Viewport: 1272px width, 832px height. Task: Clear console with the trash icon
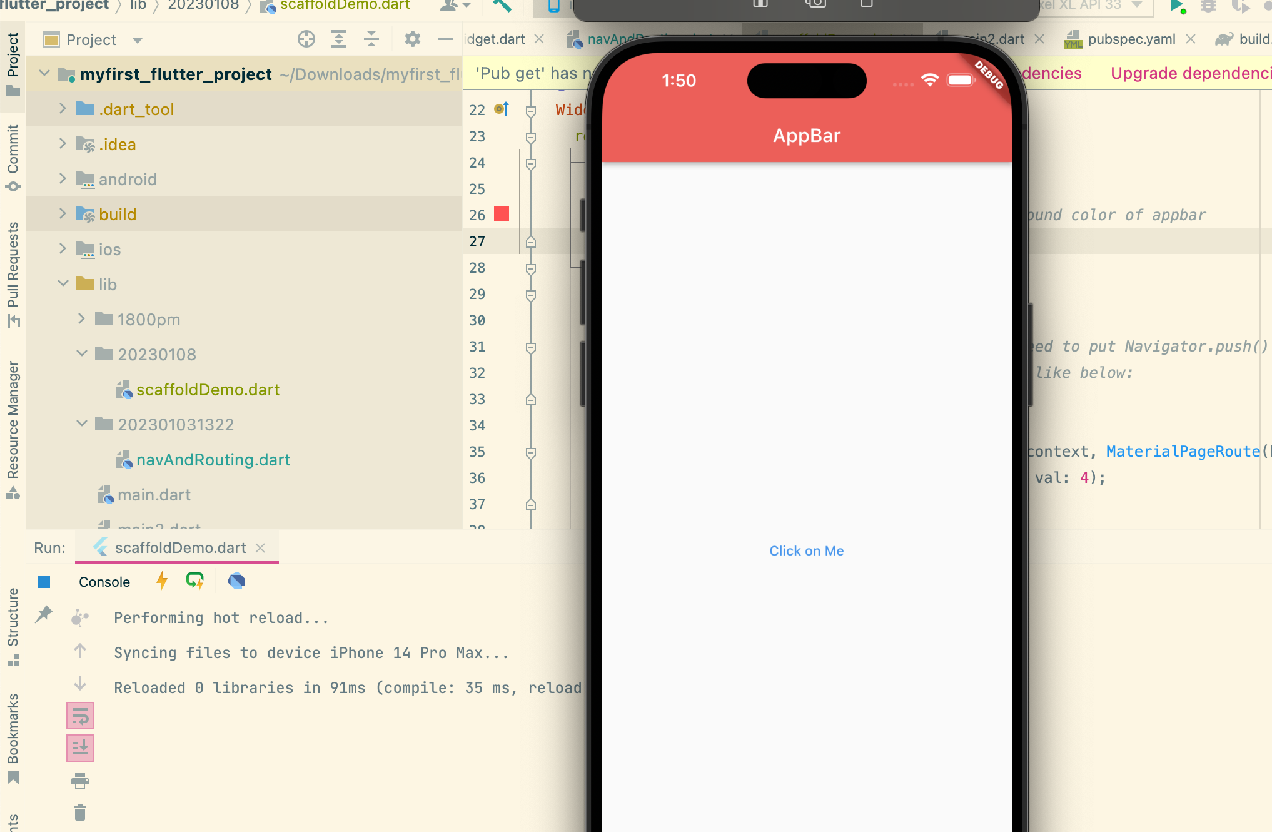pos(80,813)
